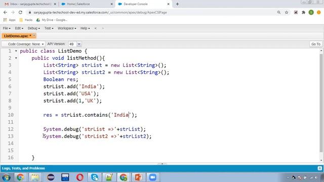The height and width of the screenshot is (182, 324).
Task: Click the 'UK' string on line 8
Action: [90, 101]
